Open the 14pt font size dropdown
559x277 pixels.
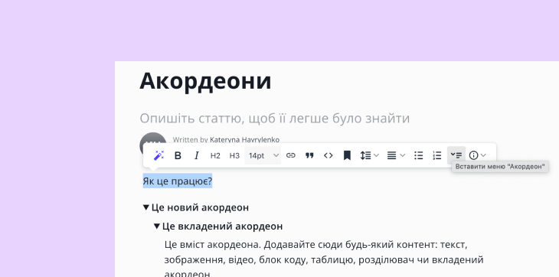pos(263,155)
